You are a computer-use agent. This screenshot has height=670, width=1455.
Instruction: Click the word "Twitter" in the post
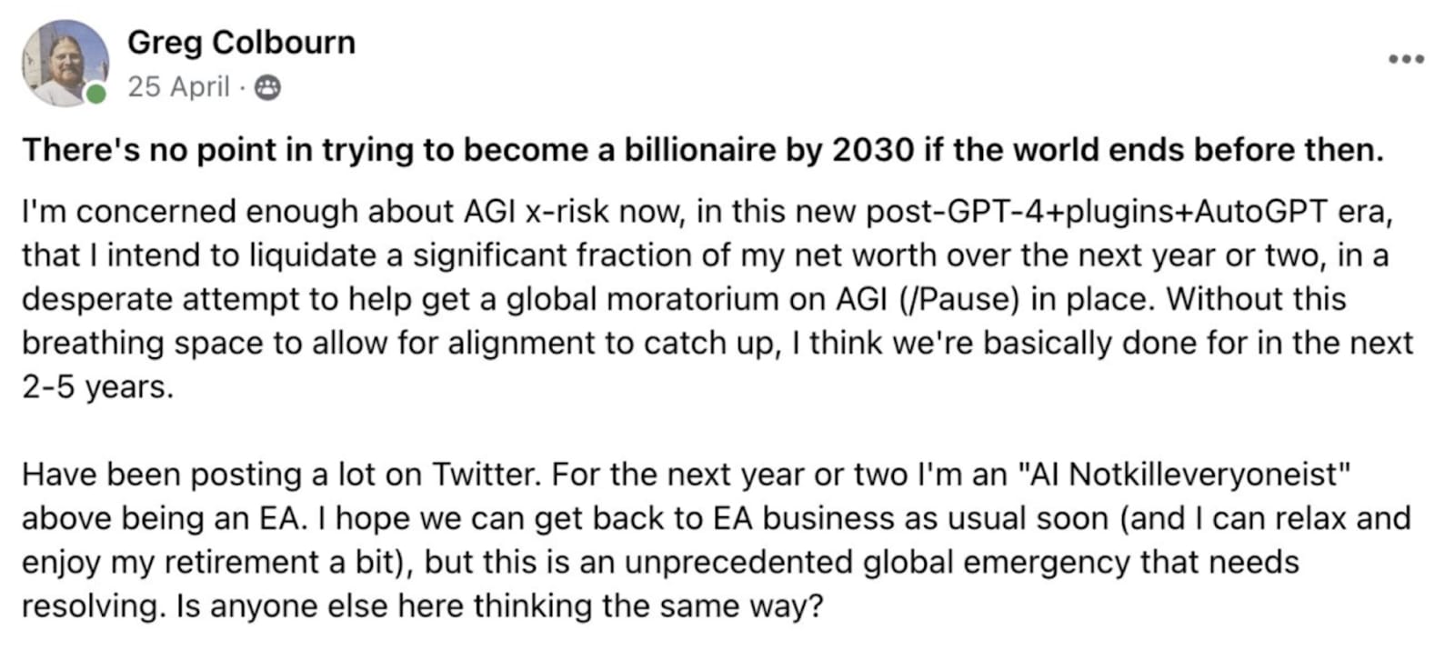click(486, 475)
